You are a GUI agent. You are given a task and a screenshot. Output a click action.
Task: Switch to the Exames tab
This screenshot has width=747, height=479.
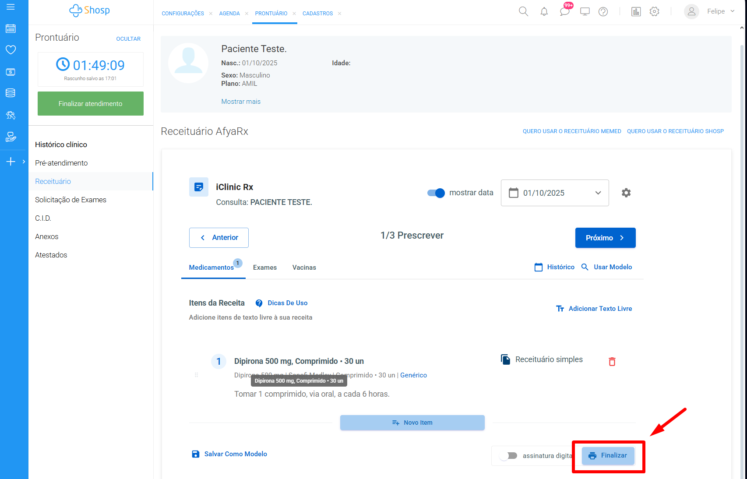[x=264, y=268]
